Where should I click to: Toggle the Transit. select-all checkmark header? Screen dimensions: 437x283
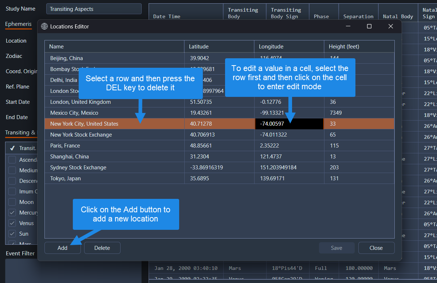[12, 148]
